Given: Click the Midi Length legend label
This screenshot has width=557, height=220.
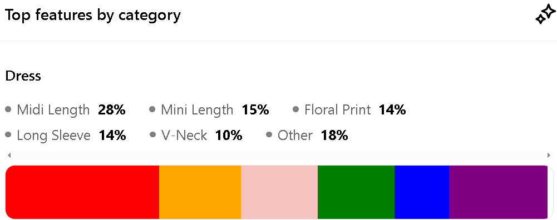Looking at the screenshot, I should (x=53, y=109).
